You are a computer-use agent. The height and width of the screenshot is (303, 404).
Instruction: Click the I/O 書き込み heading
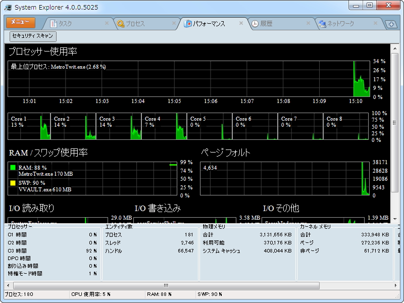(158, 208)
